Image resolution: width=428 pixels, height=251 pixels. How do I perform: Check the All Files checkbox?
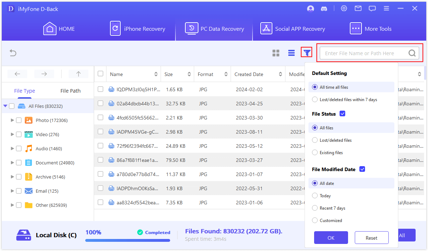click(12, 106)
